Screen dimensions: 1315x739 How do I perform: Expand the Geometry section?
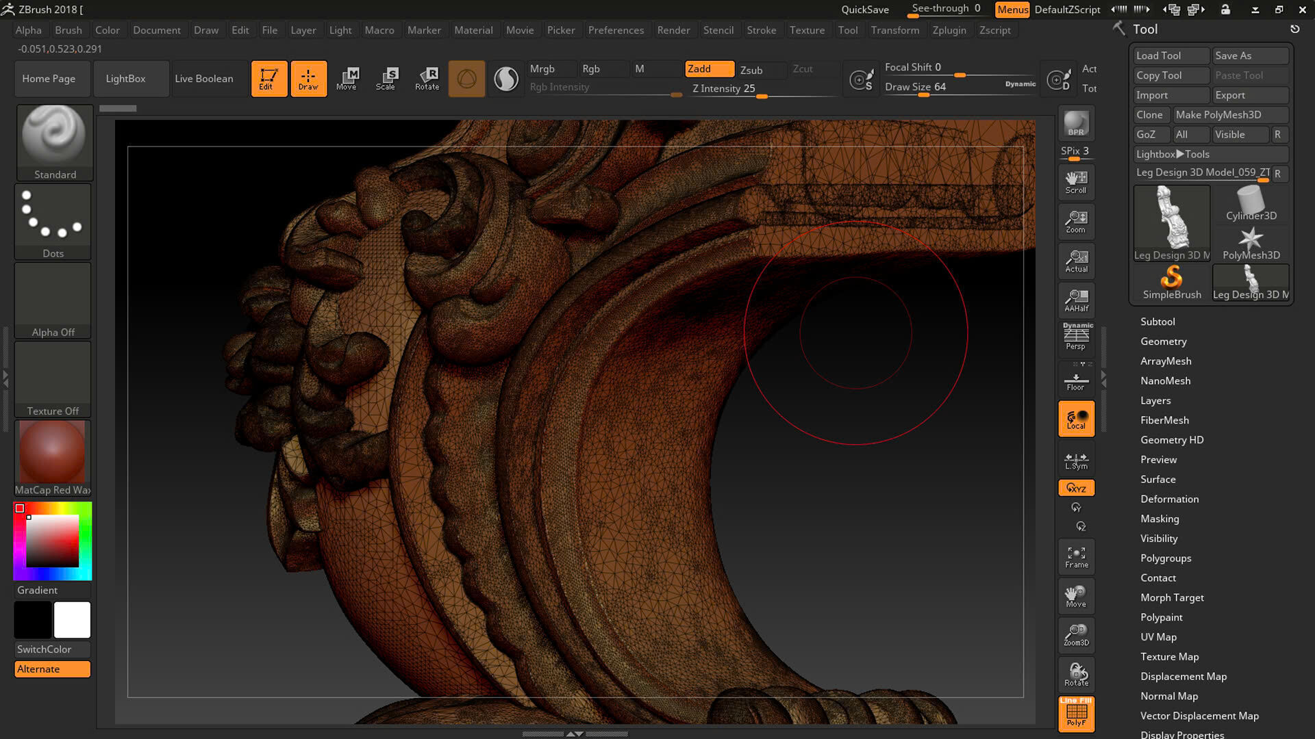click(1163, 341)
